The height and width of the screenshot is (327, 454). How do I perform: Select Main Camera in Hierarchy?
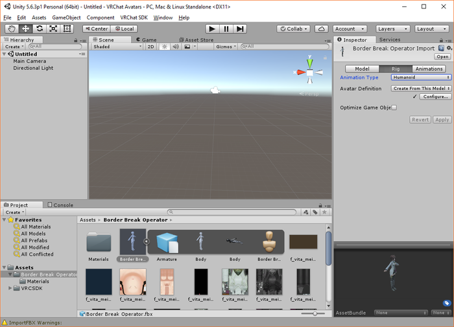(x=30, y=61)
